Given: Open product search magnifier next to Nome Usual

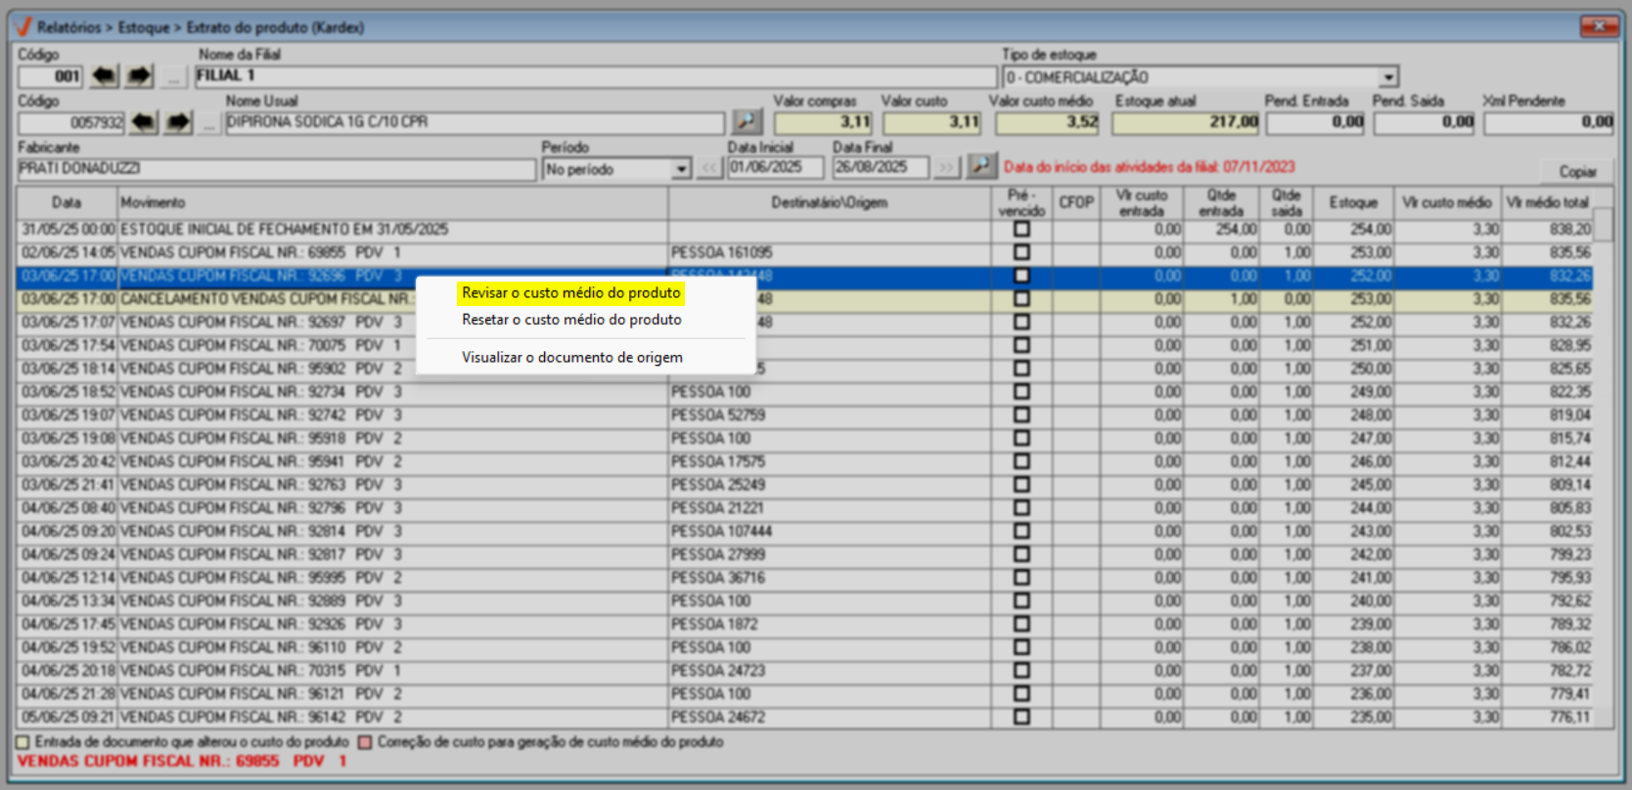Looking at the screenshot, I should (x=748, y=121).
